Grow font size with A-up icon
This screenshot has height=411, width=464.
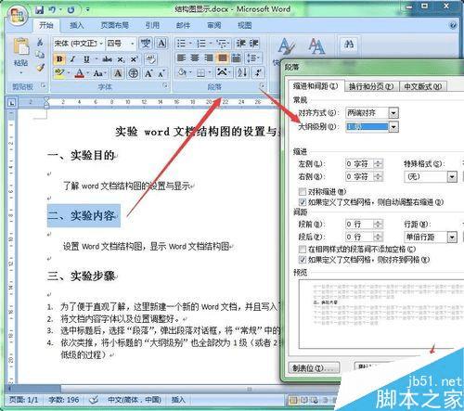pos(148,73)
